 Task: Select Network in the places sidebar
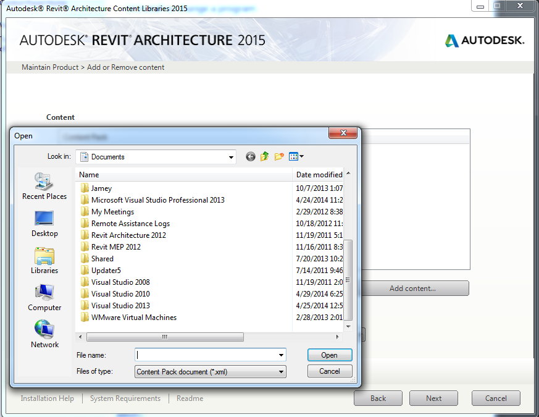click(x=44, y=334)
